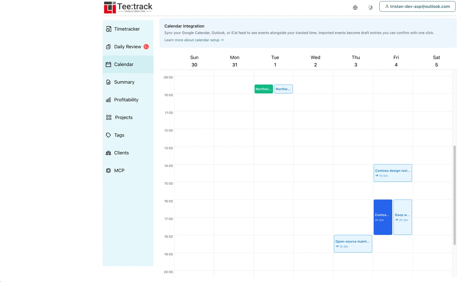Viewport: 464px width, 282px height.
Task: Open Tags page
Action: coord(128,135)
